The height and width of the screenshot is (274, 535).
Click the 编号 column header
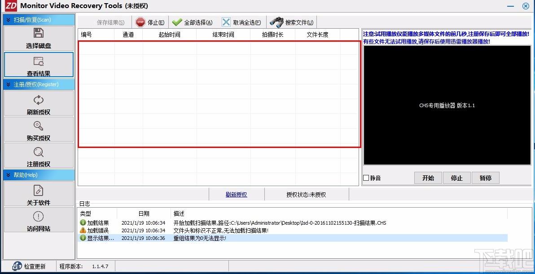point(96,35)
